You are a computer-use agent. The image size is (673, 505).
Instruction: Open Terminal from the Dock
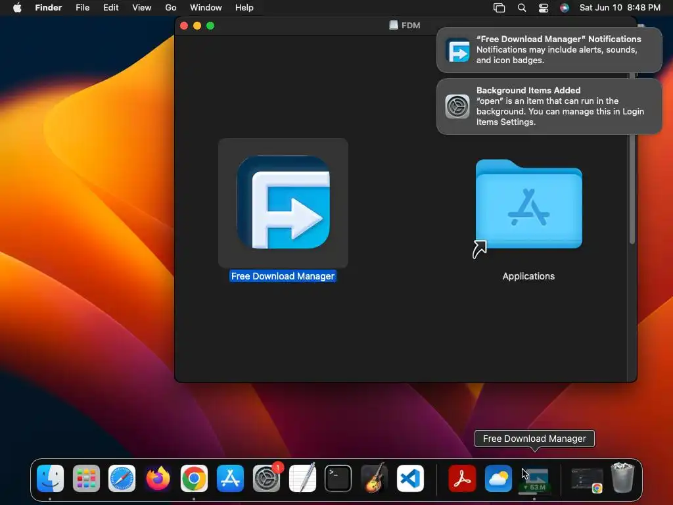pyautogui.click(x=338, y=479)
